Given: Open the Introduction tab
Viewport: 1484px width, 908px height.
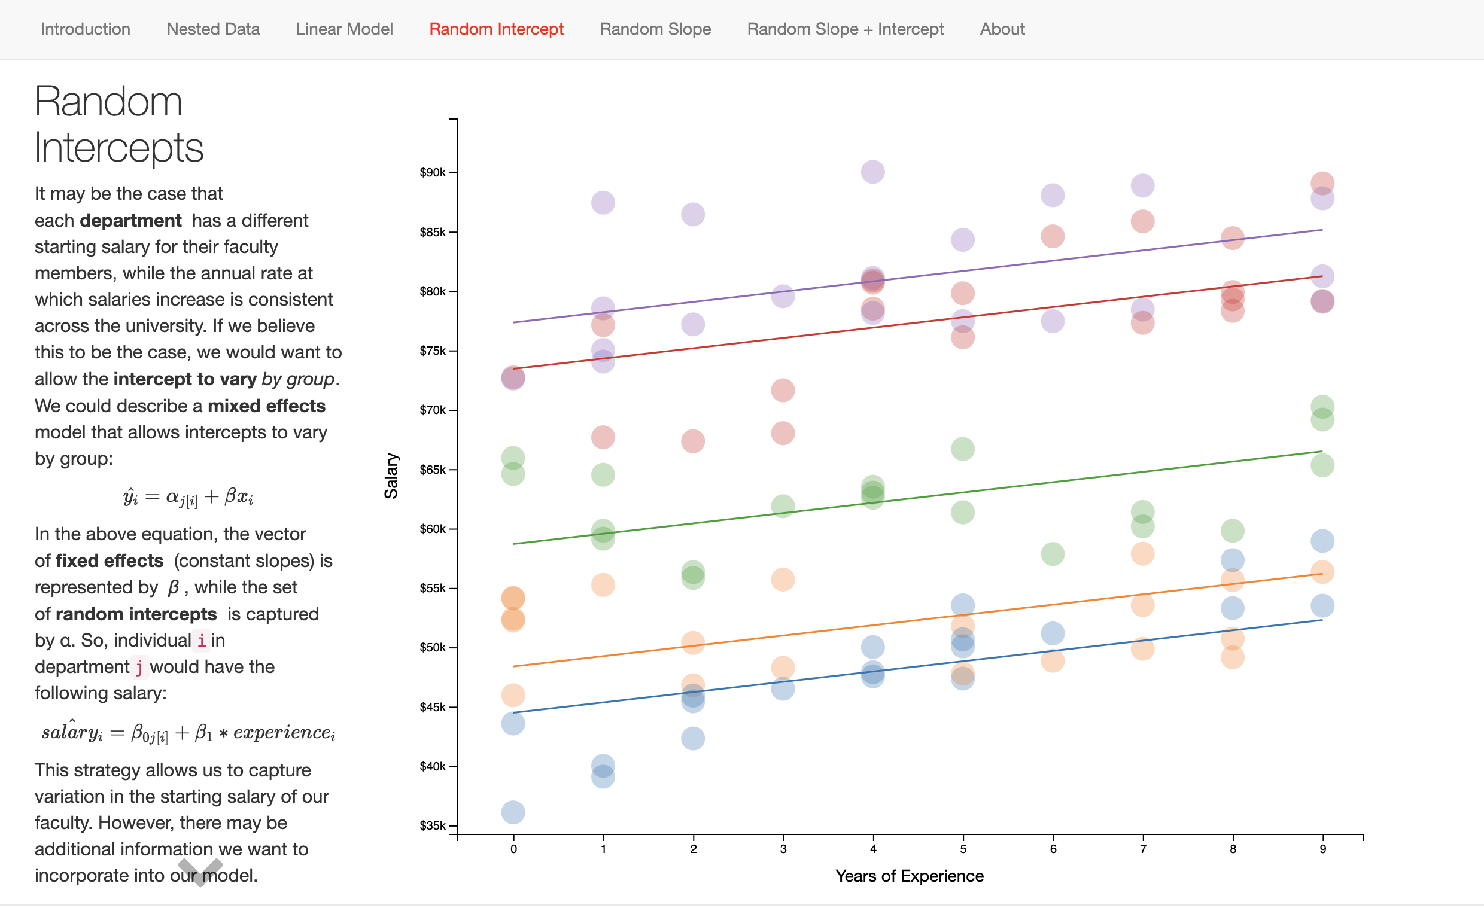Looking at the screenshot, I should [x=85, y=29].
